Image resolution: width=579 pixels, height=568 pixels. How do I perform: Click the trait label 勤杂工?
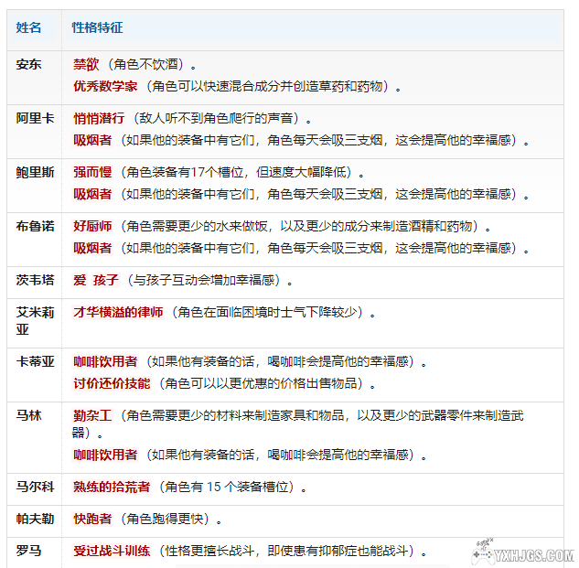coord(92,415)
